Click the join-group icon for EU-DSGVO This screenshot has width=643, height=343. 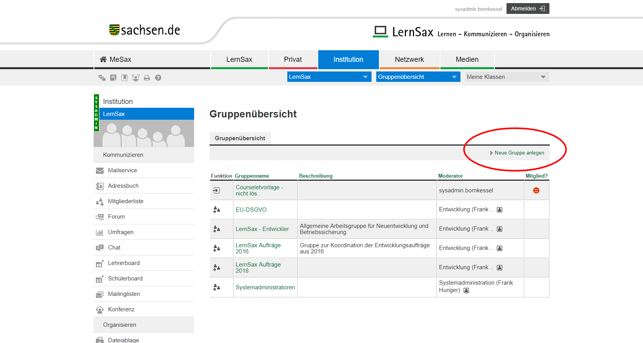click(217, 210)
